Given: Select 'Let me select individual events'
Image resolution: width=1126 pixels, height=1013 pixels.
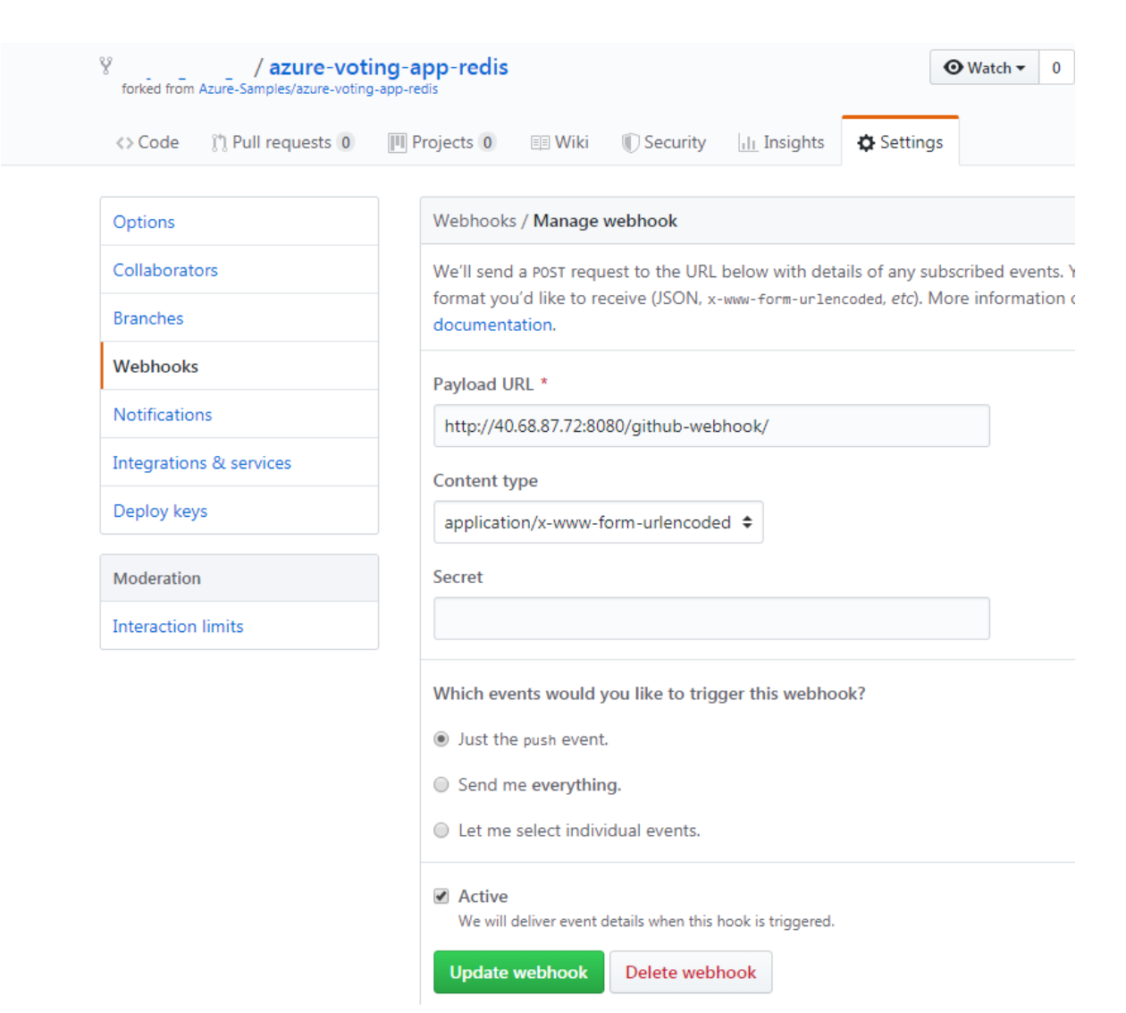Looking at the screenshot, I should [x=441, y=830].
